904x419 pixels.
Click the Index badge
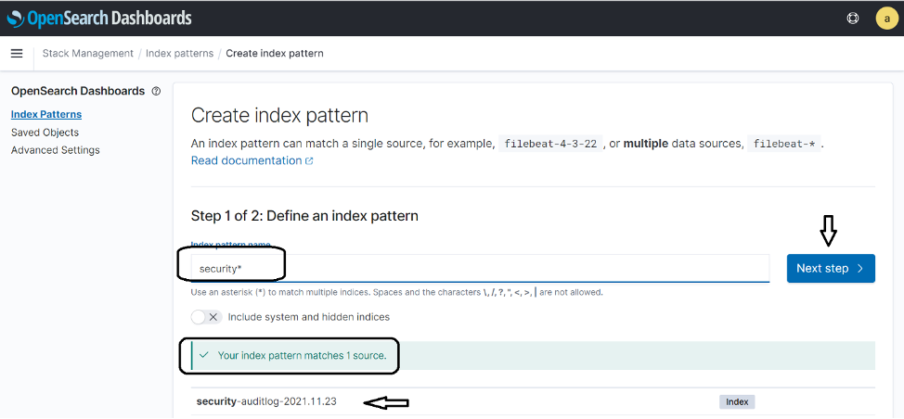[x=737, y=402]
